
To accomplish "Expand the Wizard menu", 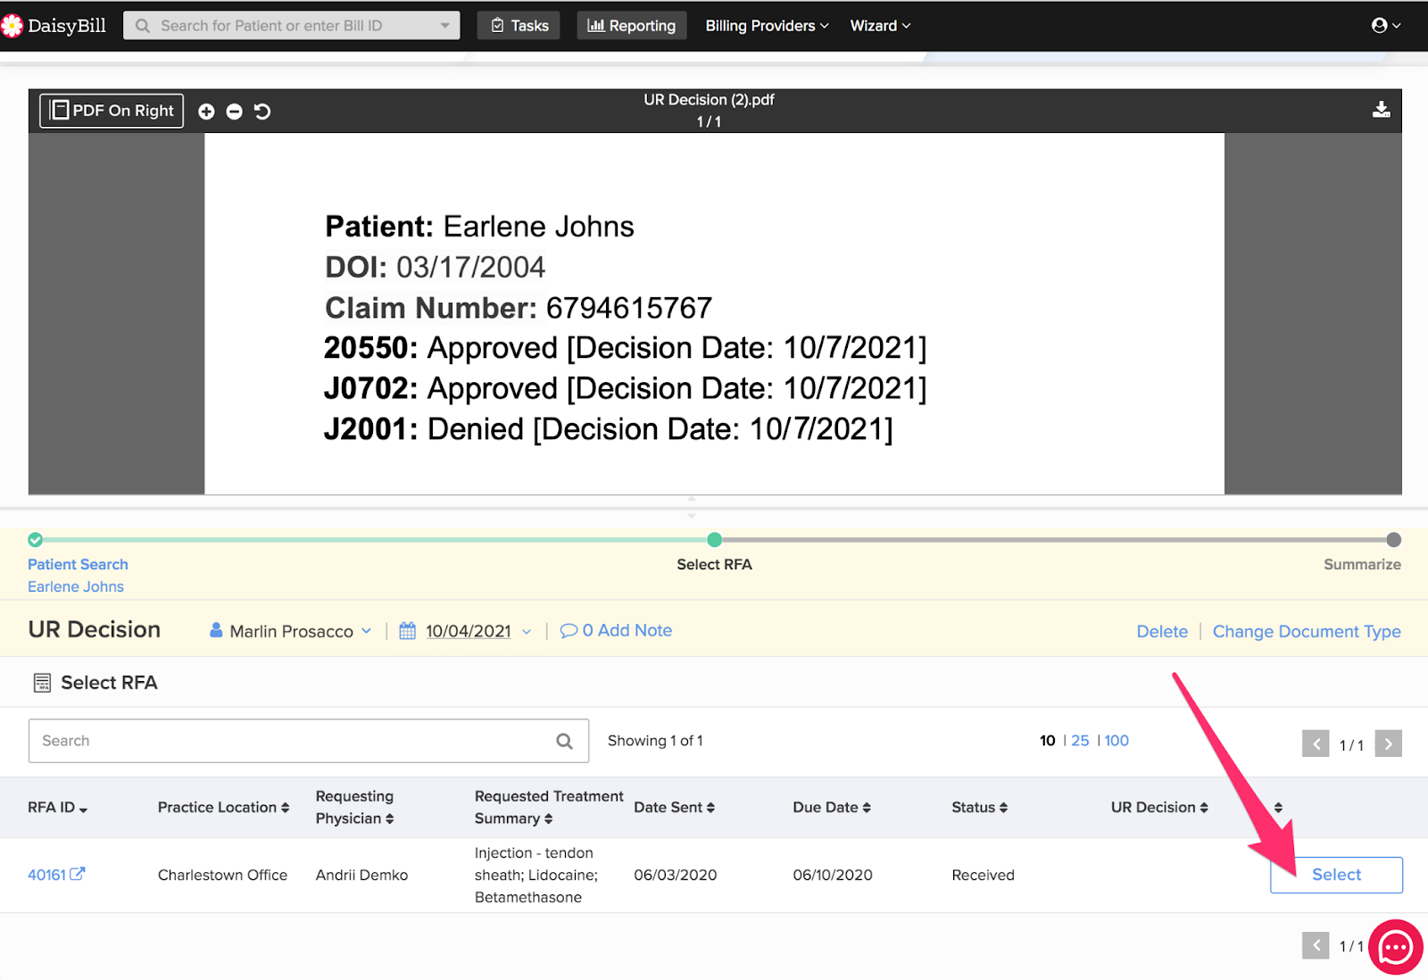I will [880, 26].
